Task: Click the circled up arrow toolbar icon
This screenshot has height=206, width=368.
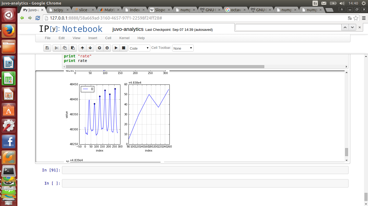Action: point(99,48)
